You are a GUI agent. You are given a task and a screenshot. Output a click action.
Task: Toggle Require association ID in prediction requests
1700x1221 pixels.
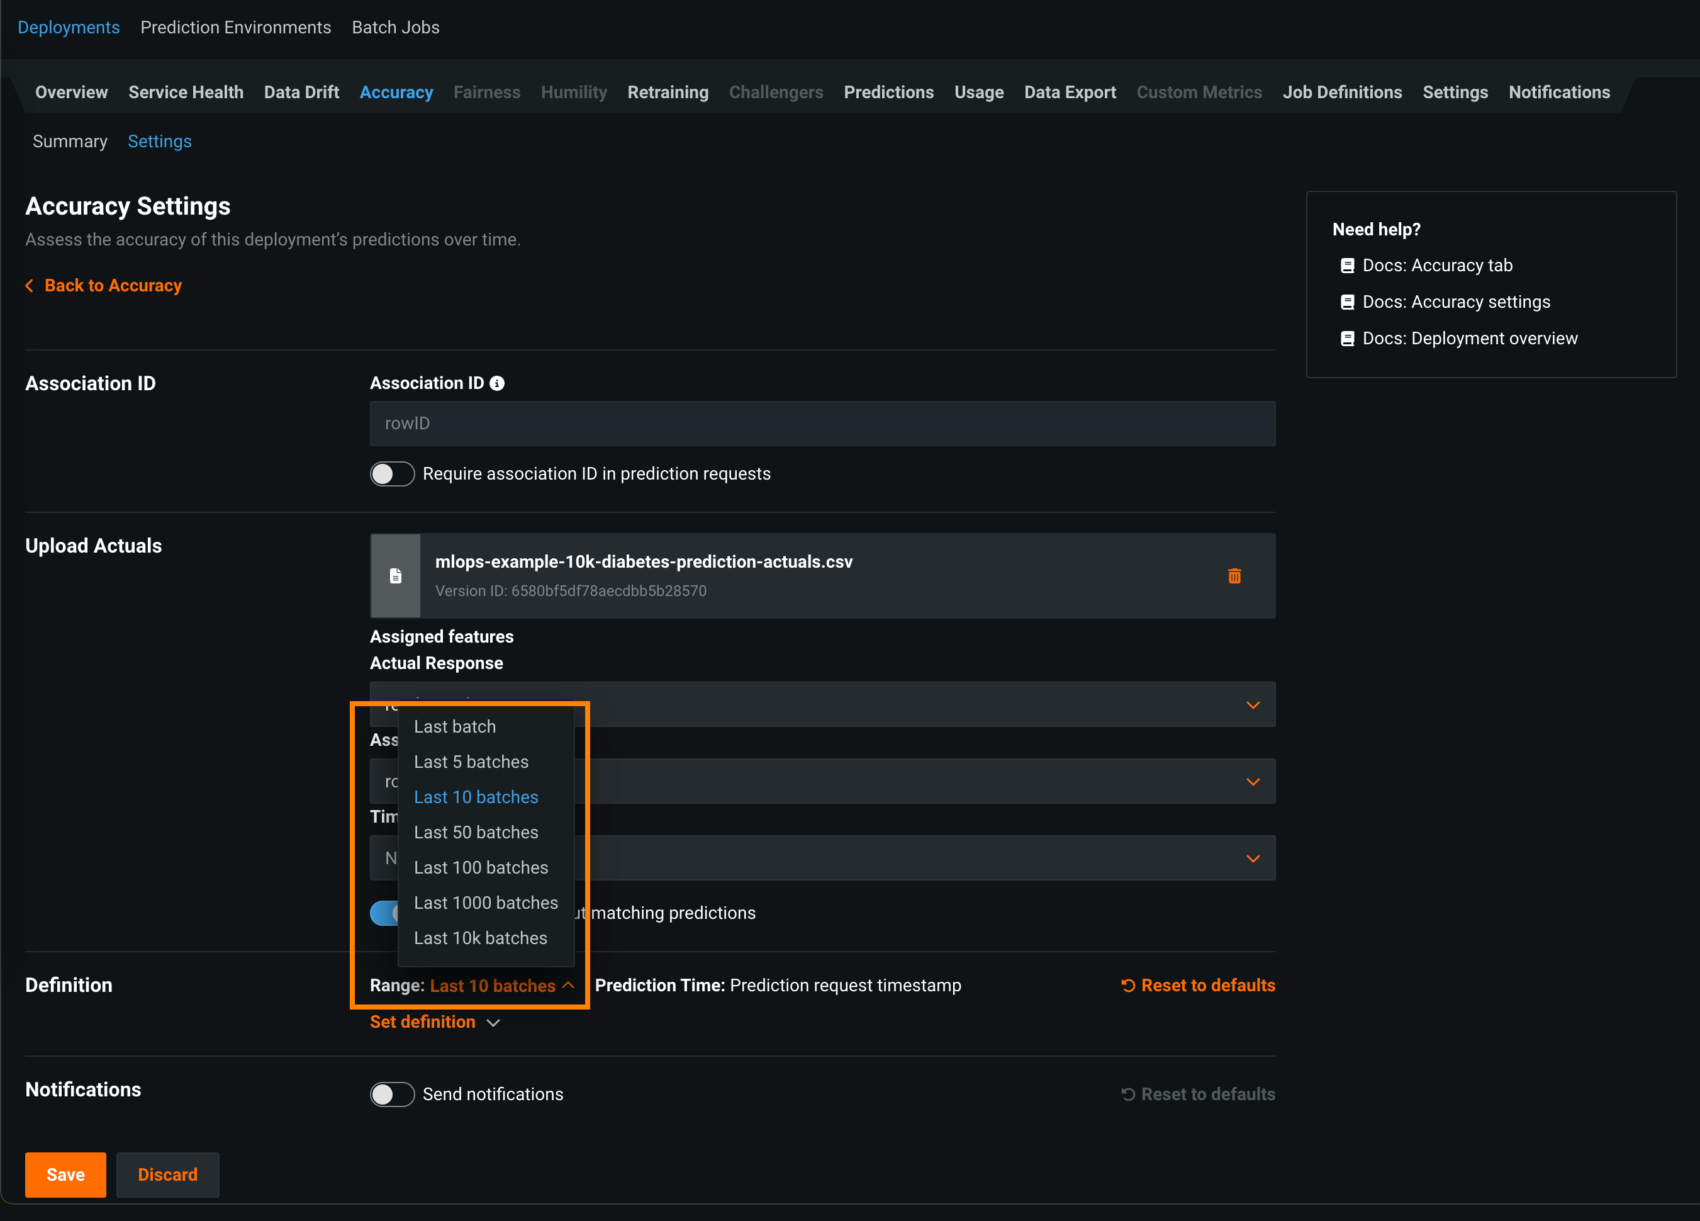pos(392,474)
